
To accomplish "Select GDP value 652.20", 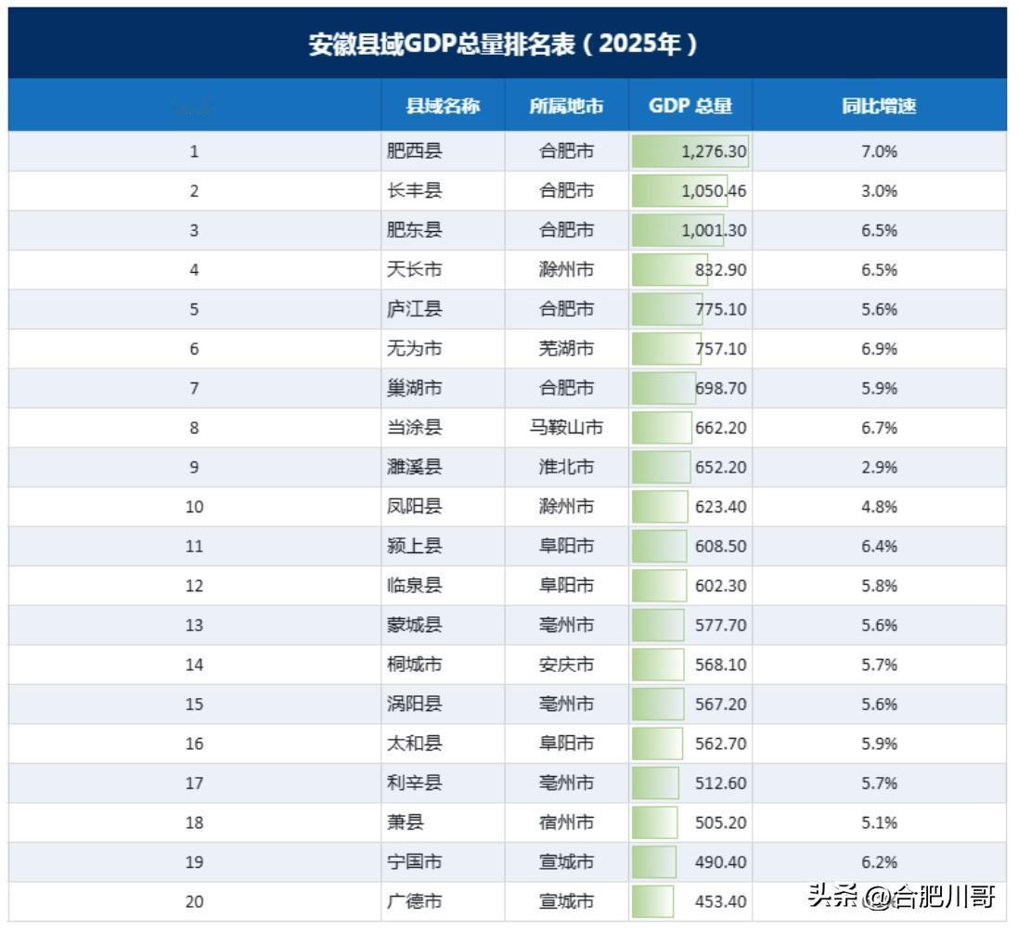I will click(x=721, y=467).
